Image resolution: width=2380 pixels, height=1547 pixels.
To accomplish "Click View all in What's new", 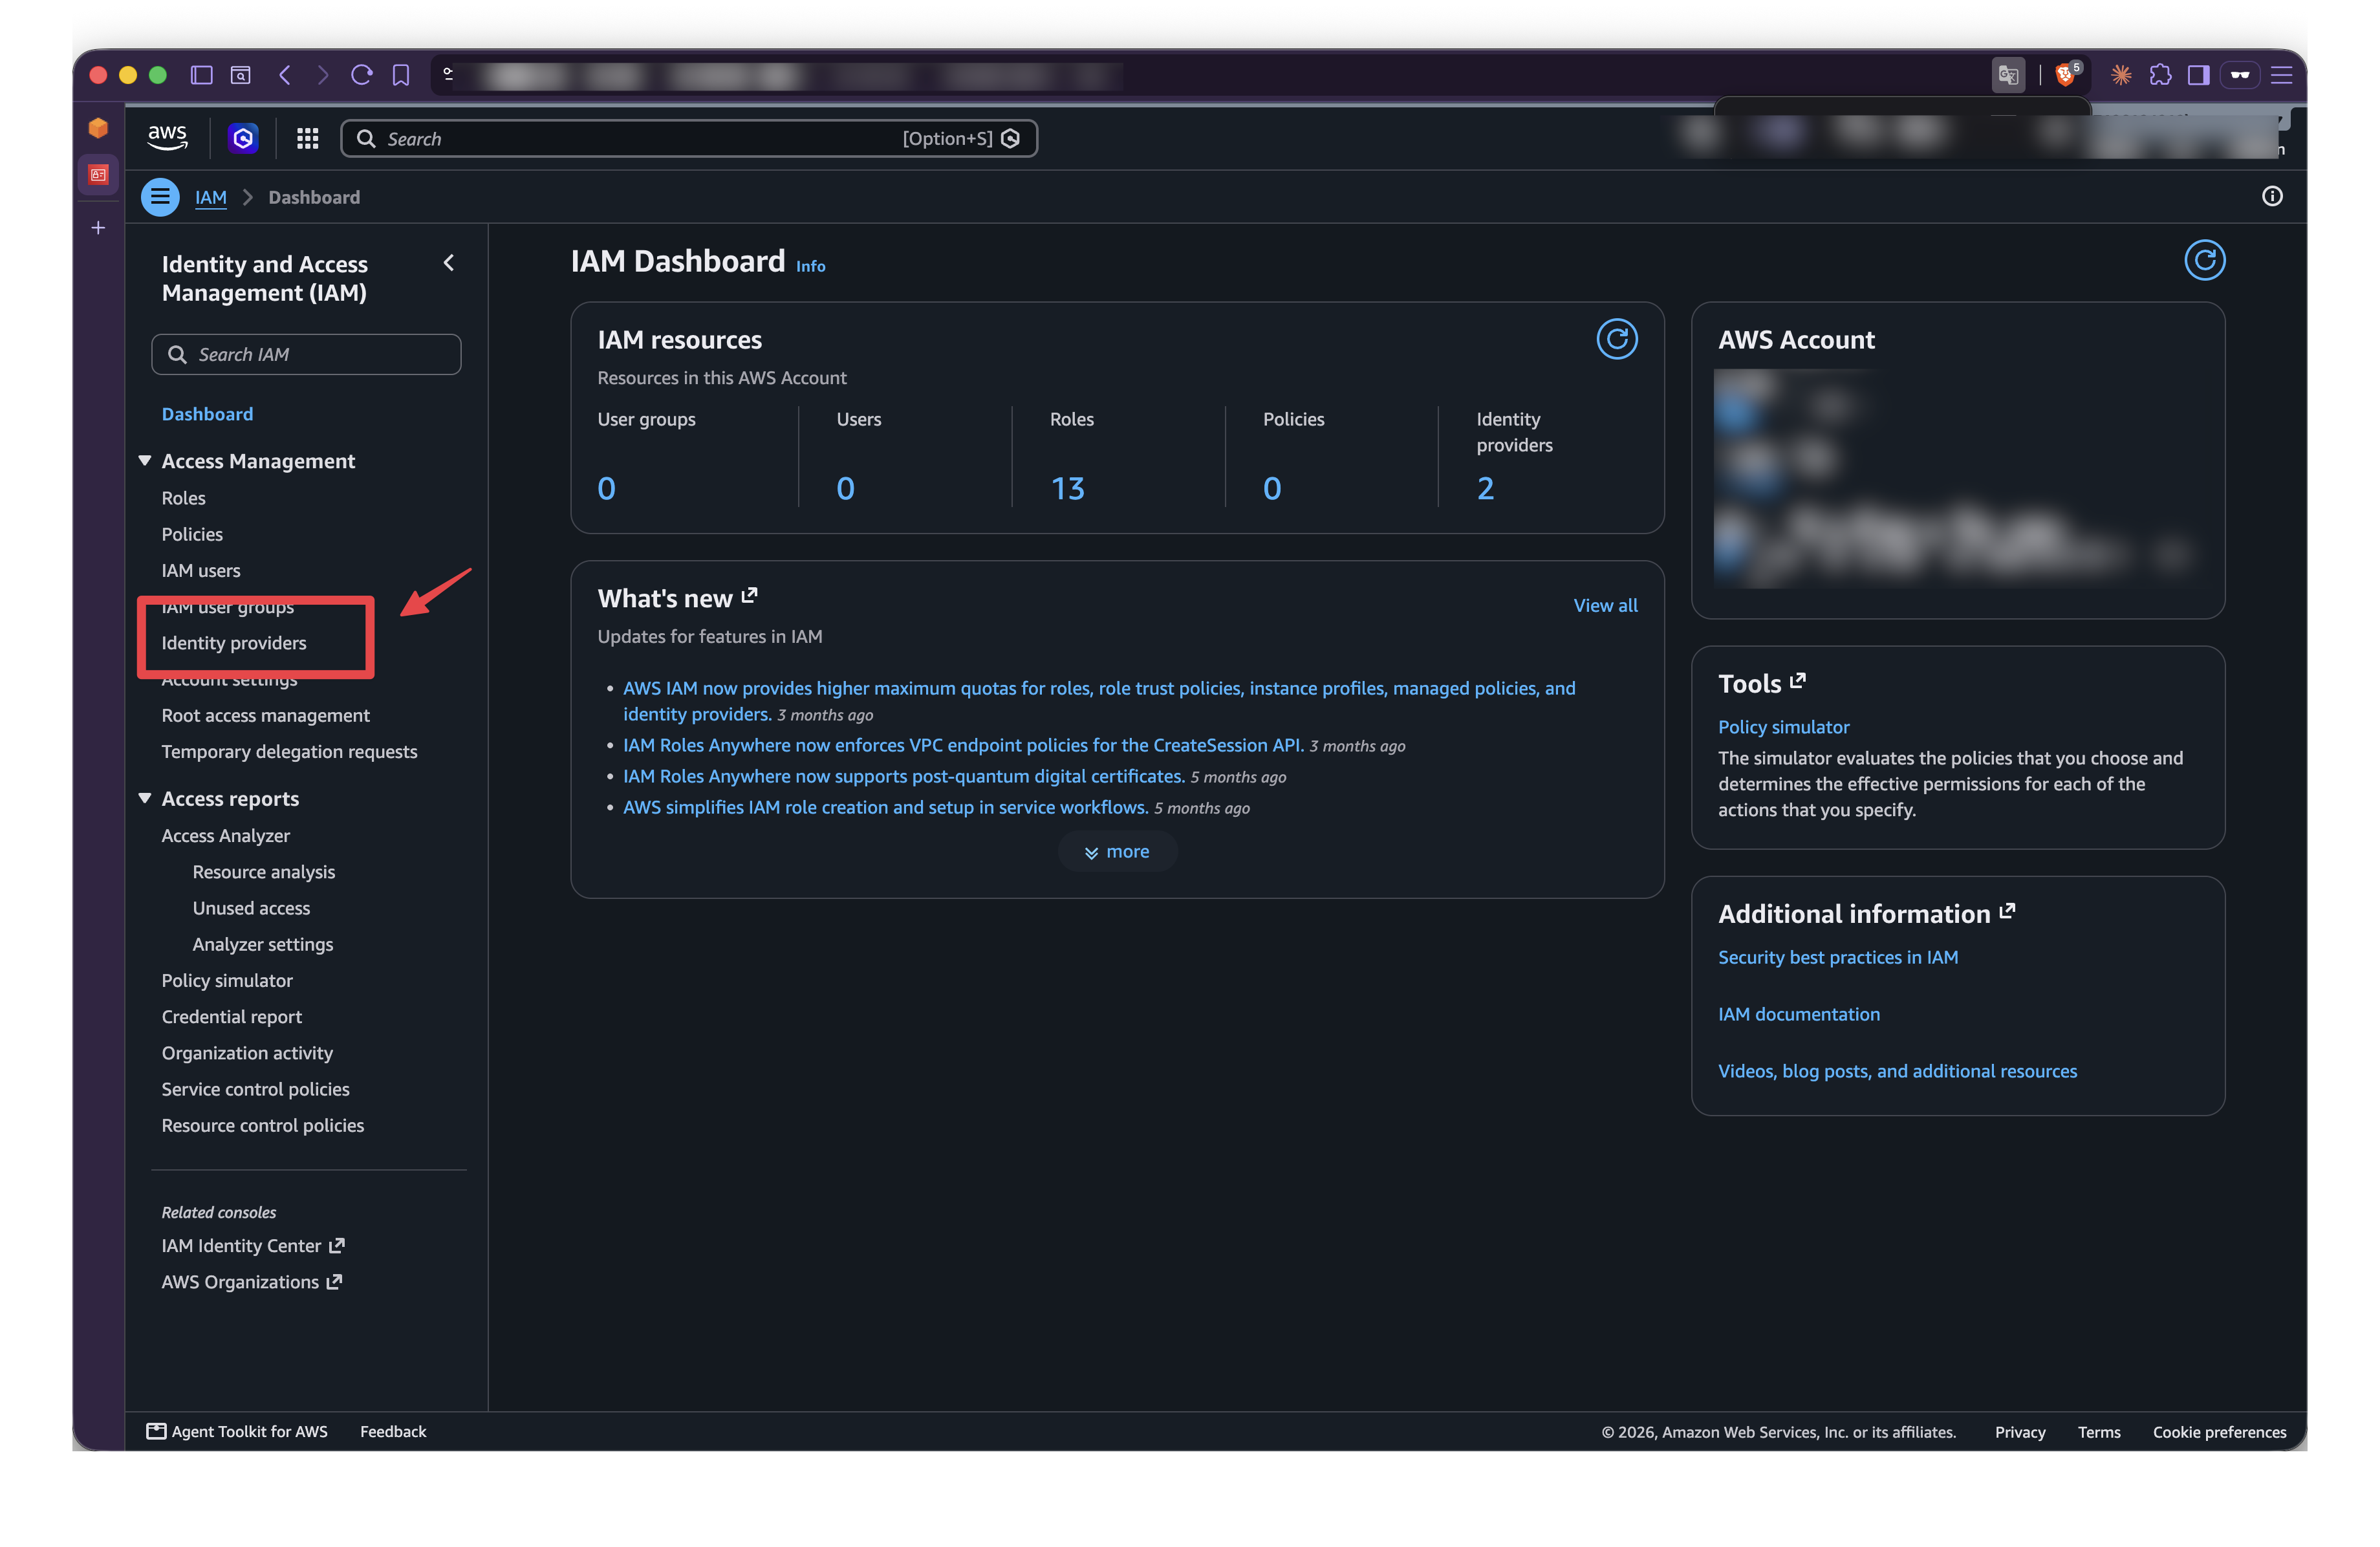I will point(1605,605).
